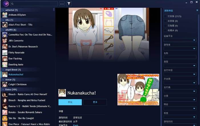Click the Bleach Rangiku and Retsu icon
The width and height of the screenshot is (200, 126).
[5, 101]
